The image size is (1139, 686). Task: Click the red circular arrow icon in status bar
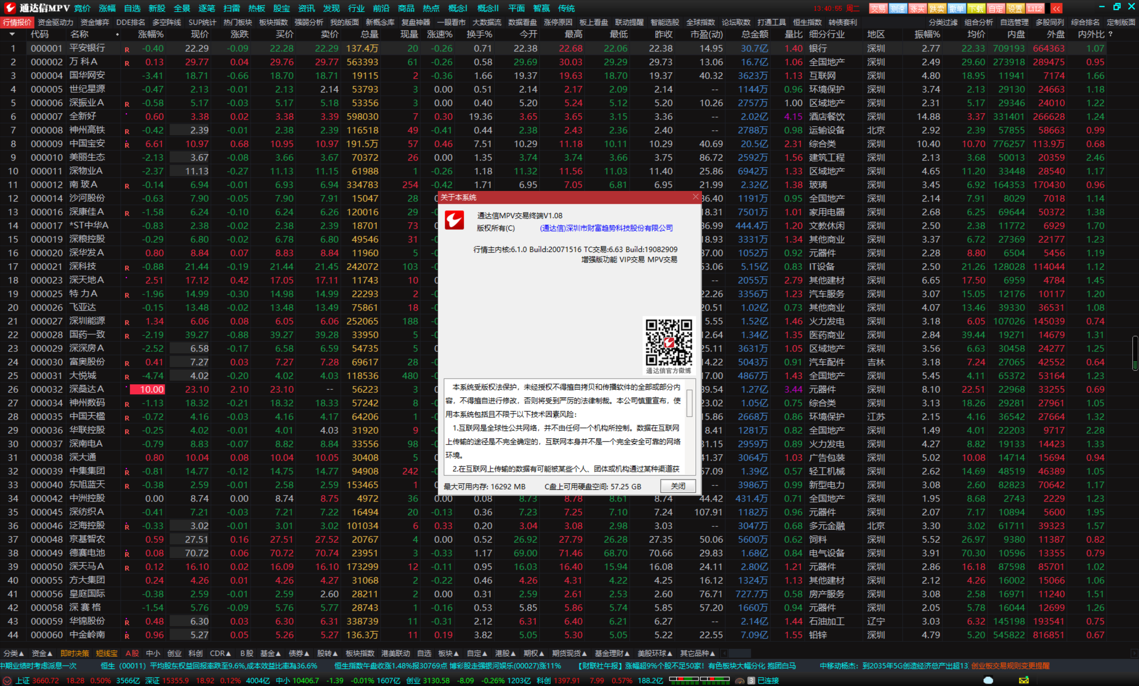point(6,680)
